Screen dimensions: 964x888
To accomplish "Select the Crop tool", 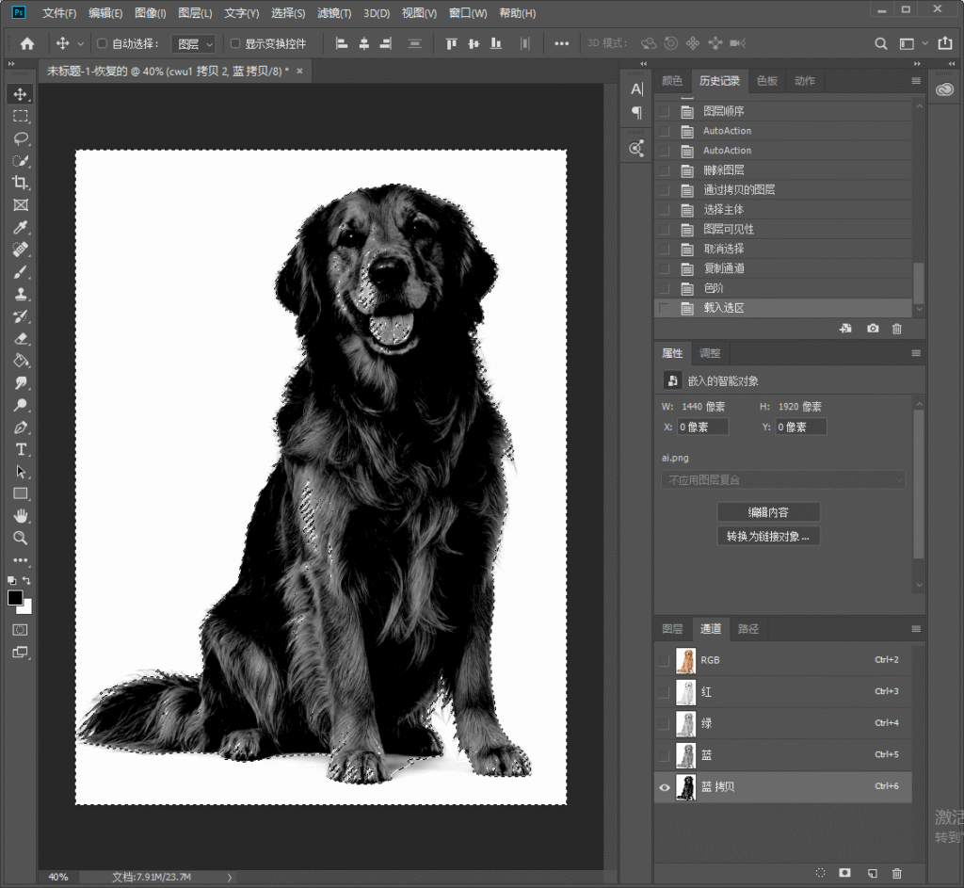I will 21,183.
